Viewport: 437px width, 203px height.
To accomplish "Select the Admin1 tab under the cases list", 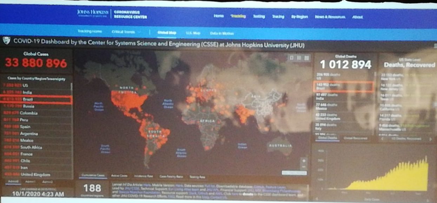I will 30,182.
